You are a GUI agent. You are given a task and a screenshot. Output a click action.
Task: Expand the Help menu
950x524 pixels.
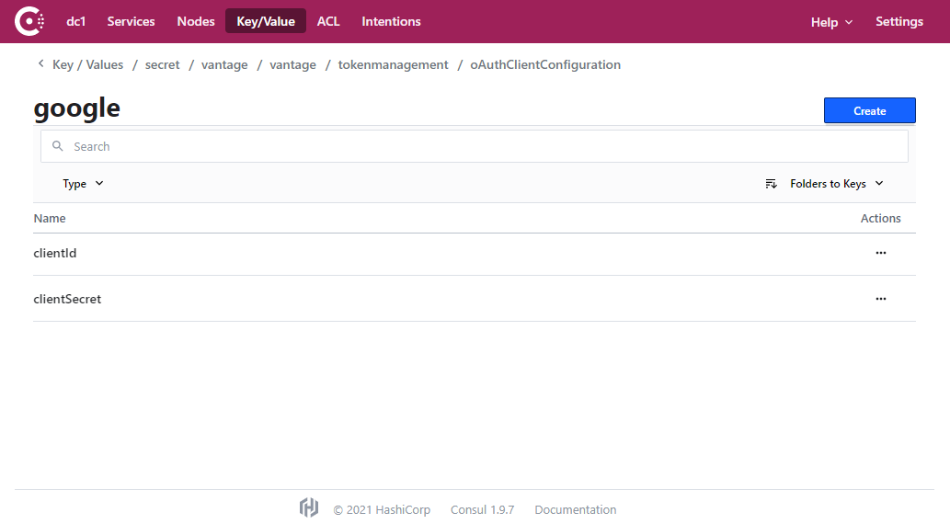pyautogui.click(x=831, y=22)
